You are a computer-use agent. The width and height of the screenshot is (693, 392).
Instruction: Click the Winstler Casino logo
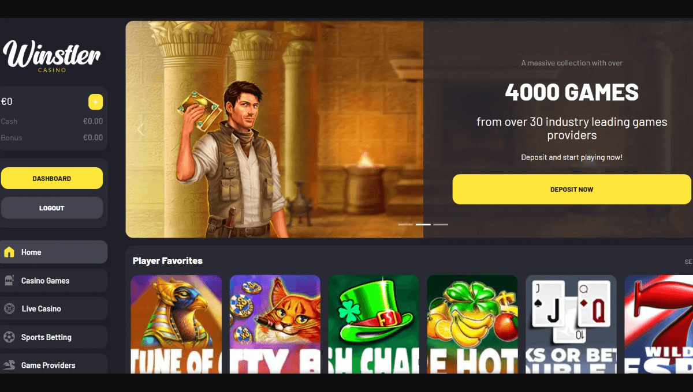coord(51,55)
